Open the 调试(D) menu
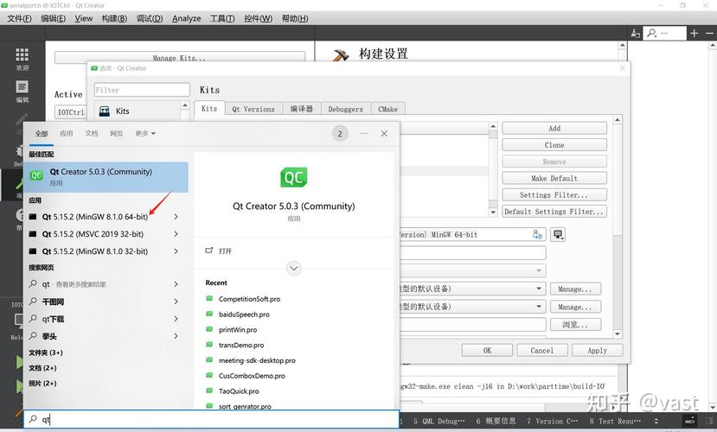Image resolution: width=717 pixels, height=432 pixels. pos(150,18)
